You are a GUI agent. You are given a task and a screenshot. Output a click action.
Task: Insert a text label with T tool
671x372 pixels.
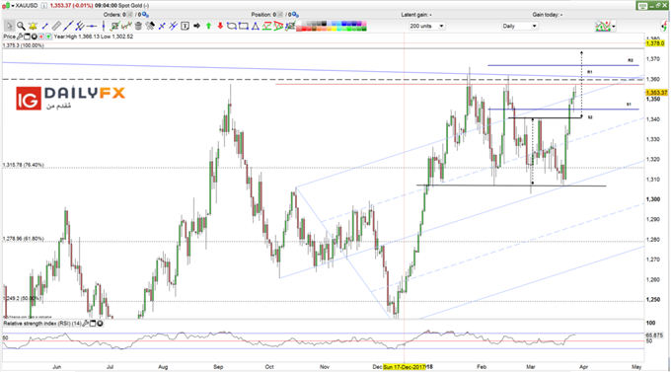tap(185, 26)
